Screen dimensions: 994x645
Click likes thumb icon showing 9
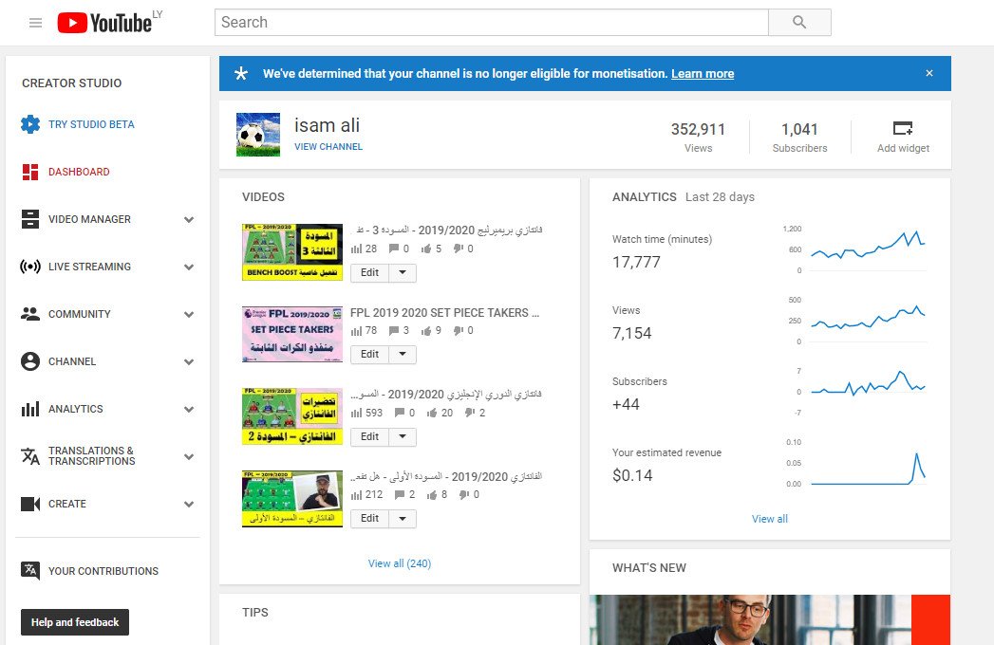pos(426,331)
